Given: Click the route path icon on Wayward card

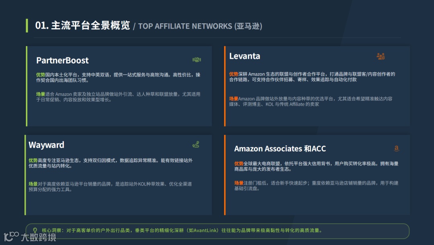Looking at the screenshot, I should click(196, 144).
